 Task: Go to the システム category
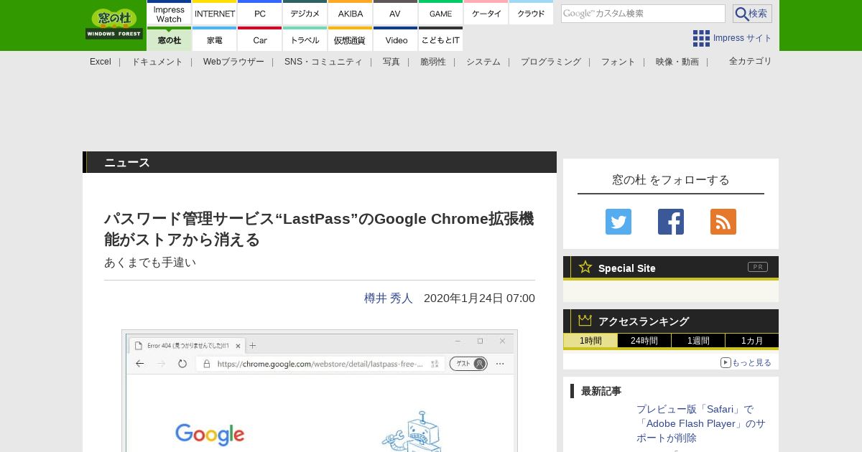pos(483,62)
